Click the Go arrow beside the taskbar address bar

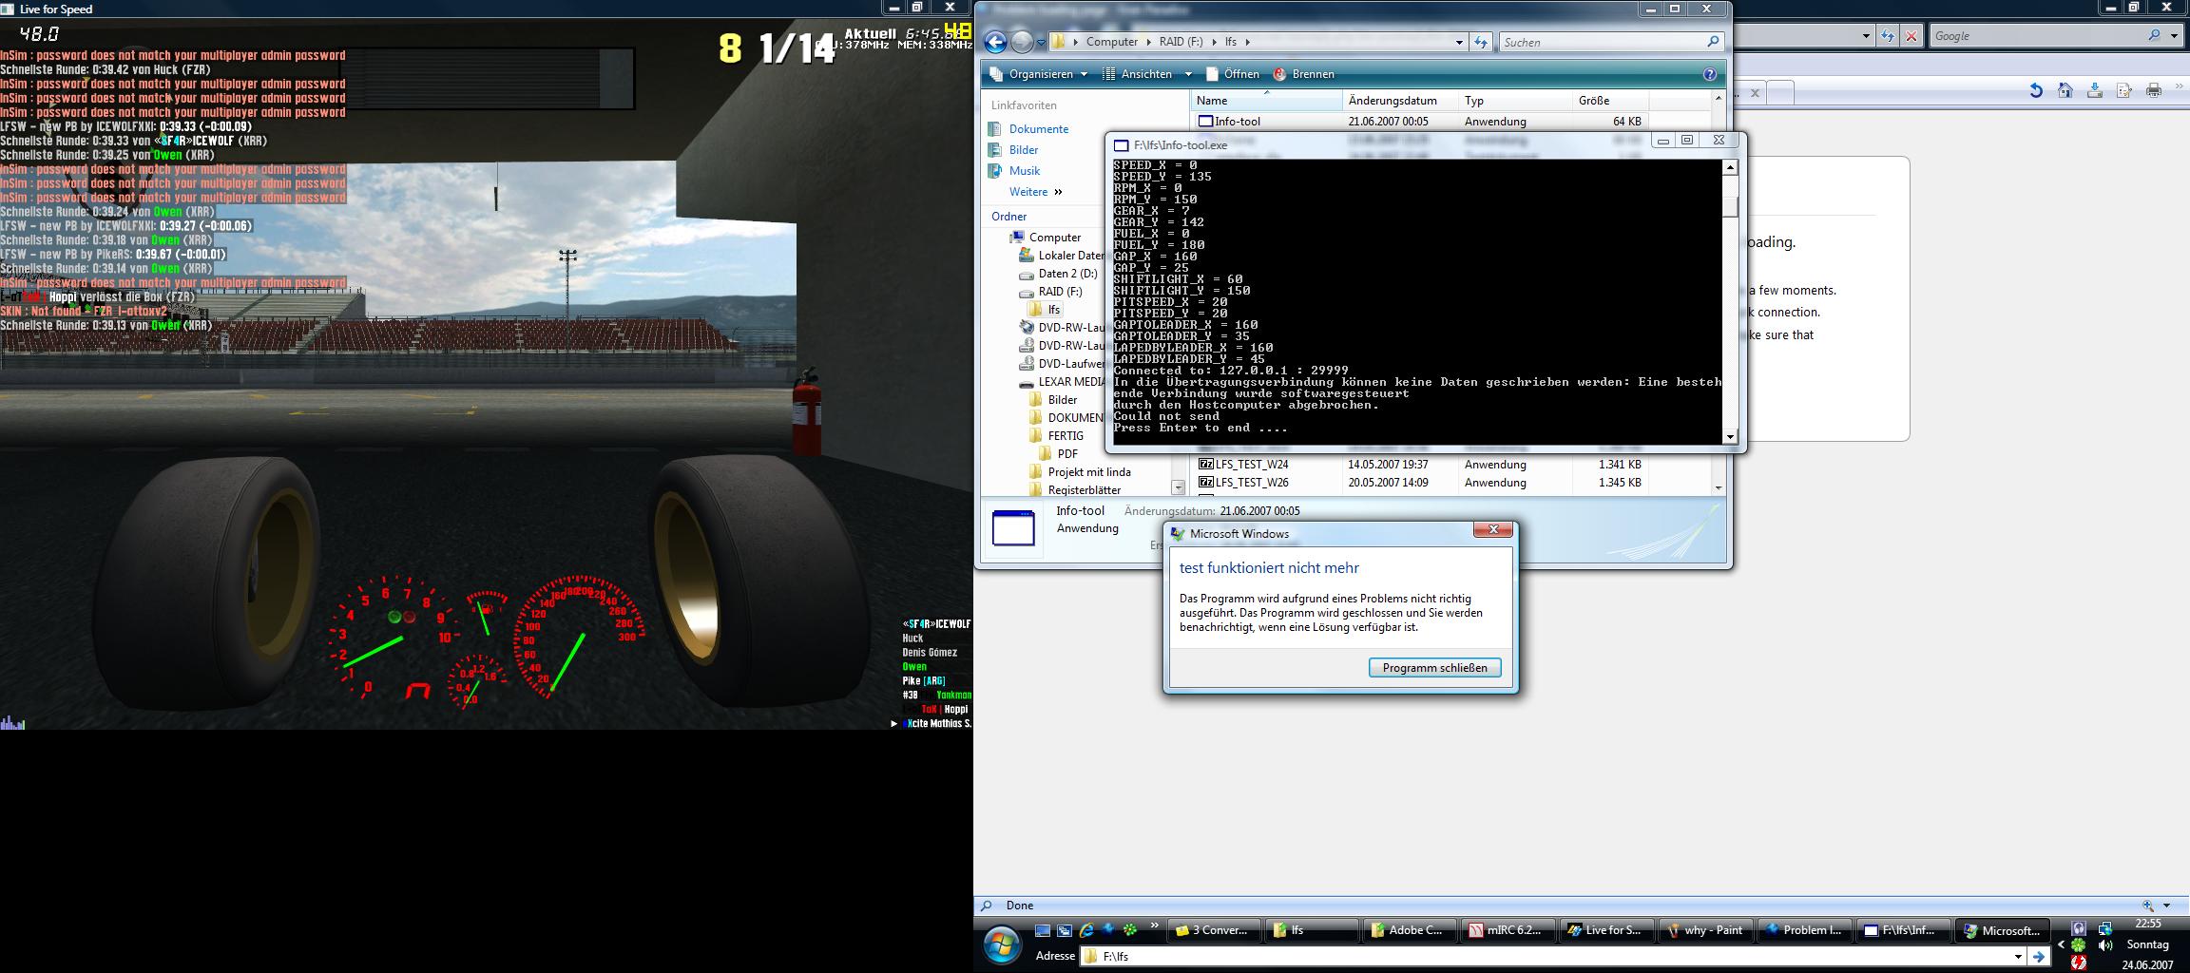pyautogui.click(x=2038, y=957)
